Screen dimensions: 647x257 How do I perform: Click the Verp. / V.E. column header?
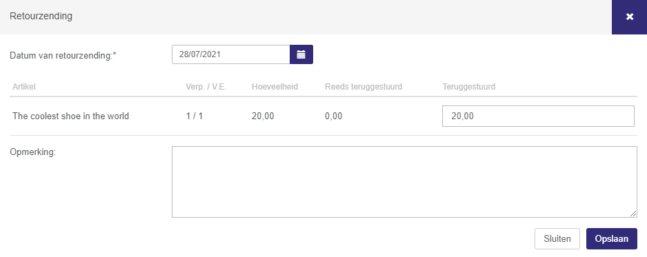[206, 87]
